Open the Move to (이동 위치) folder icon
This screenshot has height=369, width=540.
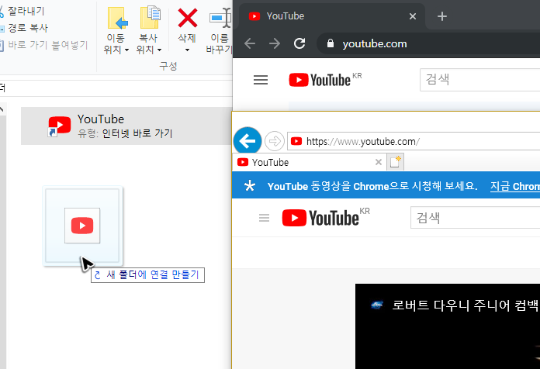click(117, 18)
